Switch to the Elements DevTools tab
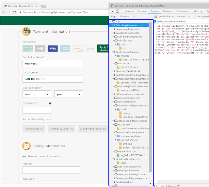 pyautogui.click(x=129, y=11)
